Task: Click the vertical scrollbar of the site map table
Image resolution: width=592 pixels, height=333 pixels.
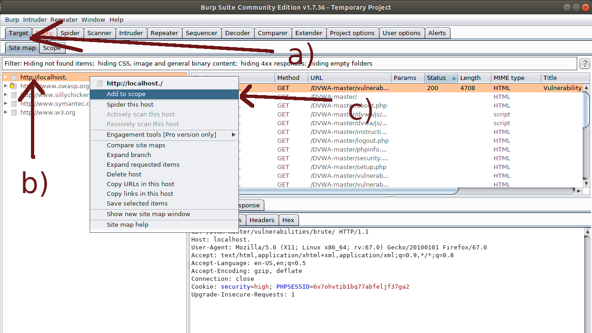Action: [x=586, y=109]
